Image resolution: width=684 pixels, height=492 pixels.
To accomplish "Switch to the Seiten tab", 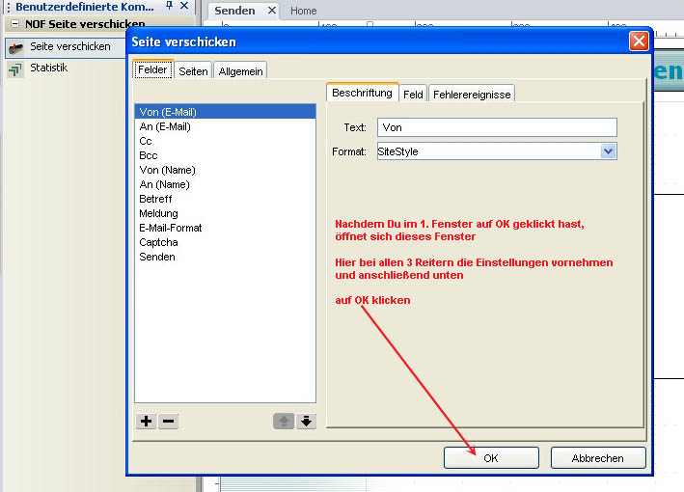I will pyautogui.click(x=193, y=71).
